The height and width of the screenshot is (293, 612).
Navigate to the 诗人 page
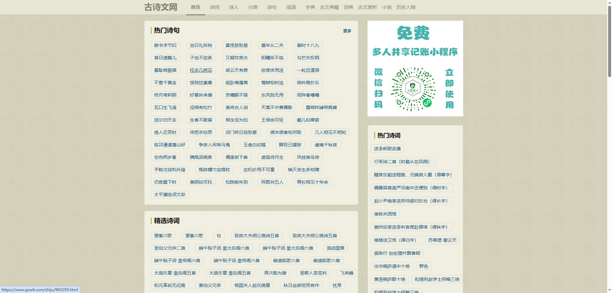click(x=234, y=7)
